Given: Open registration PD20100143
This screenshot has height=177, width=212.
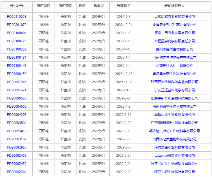Looking at the screenshot, I should (17, 66).
